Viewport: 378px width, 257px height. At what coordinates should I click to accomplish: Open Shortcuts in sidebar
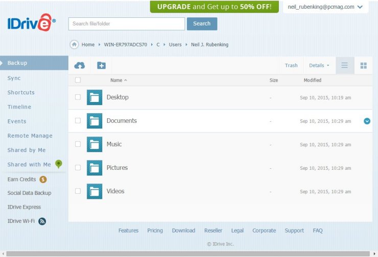pyautogui.click(x=21, y=92)
